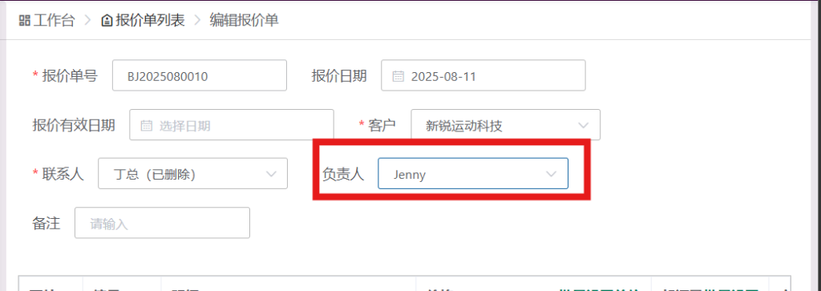This screenshot has width=821, height=291.
Task: Click the 编辑报价单 breadcrumb text
Action: coord(244,20)
